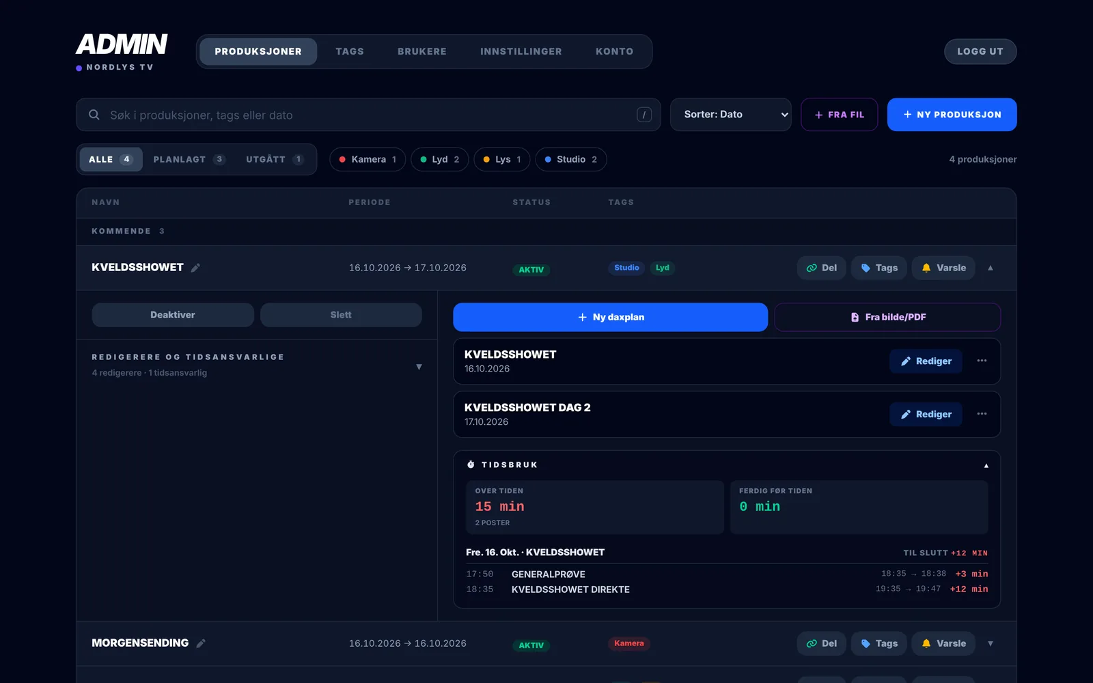Edit the KVELDSSHOWET DAG 2 day plan
Image resolution: width=1093 pixels, height=683 pixels.
tap(926, 414)
